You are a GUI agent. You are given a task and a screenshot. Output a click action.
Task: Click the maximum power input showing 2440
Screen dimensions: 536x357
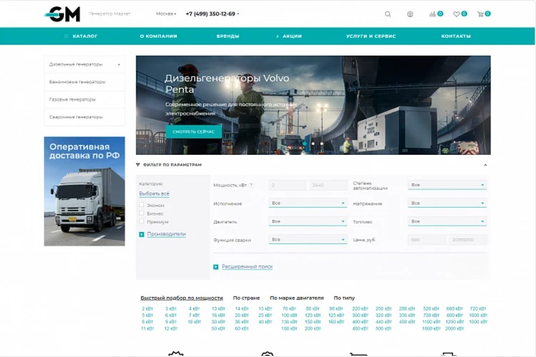328,185
